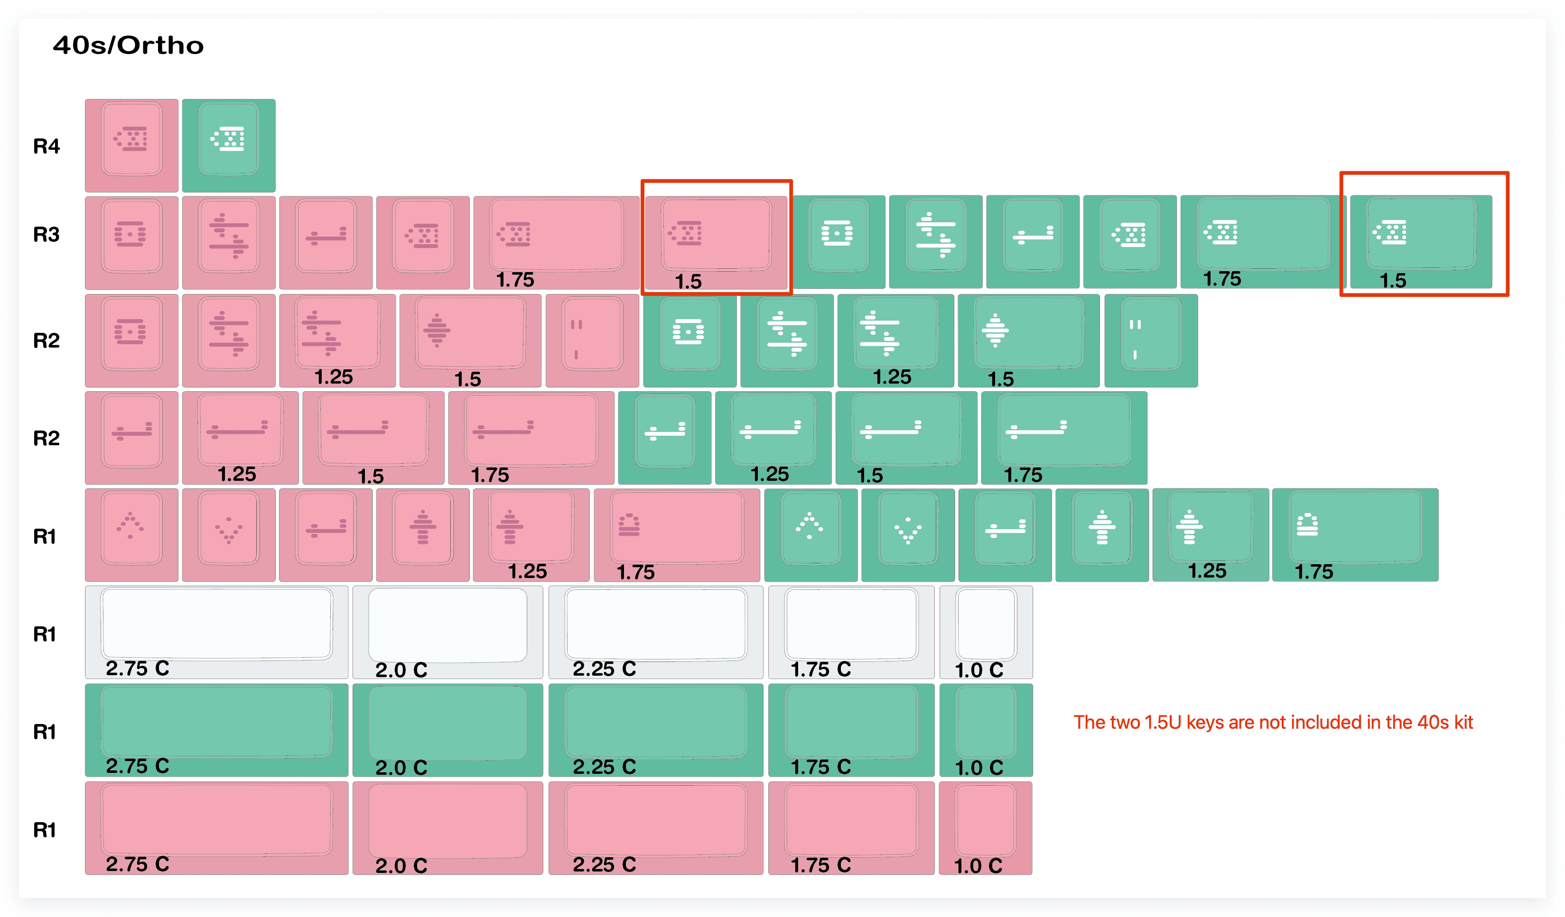This screenshot has height=917, width=1565.
Task: Select the white 2.25 C spacebar
Action: pos(655,632)
